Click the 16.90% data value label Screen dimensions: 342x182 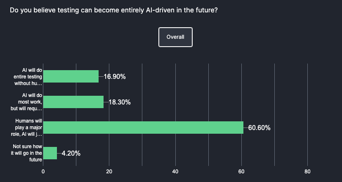(114, 77)
